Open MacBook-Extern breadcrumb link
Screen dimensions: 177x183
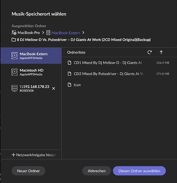(x=66, y=33)
